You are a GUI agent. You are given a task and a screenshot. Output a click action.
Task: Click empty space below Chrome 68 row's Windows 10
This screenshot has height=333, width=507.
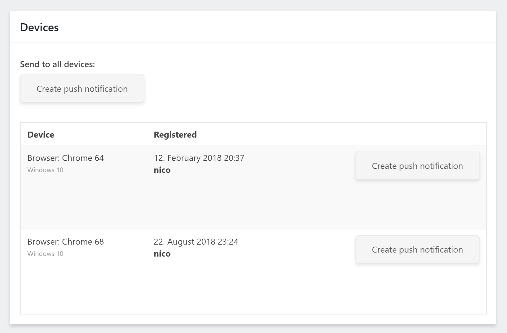click(67, 286)
